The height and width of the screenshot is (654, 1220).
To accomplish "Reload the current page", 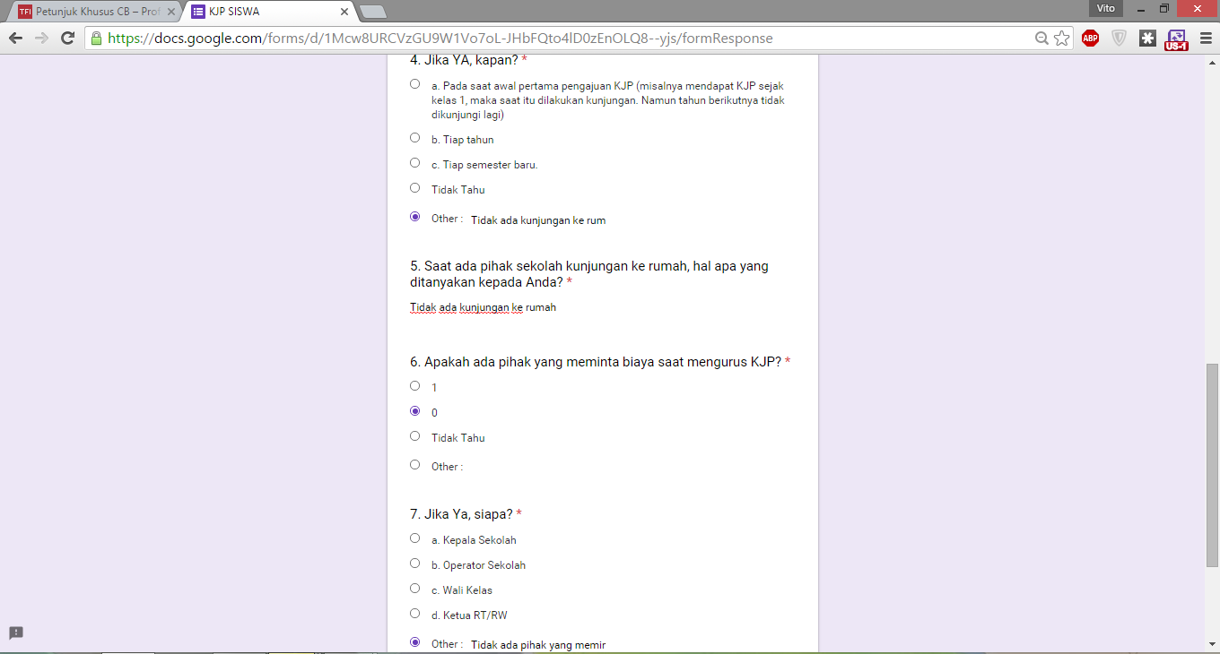I will tap(67, 38).
